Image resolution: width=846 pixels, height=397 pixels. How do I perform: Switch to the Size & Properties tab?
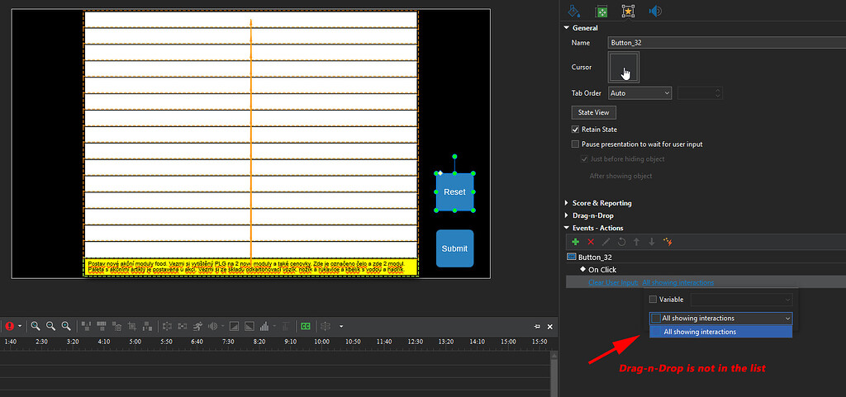[x=602, y=11]
